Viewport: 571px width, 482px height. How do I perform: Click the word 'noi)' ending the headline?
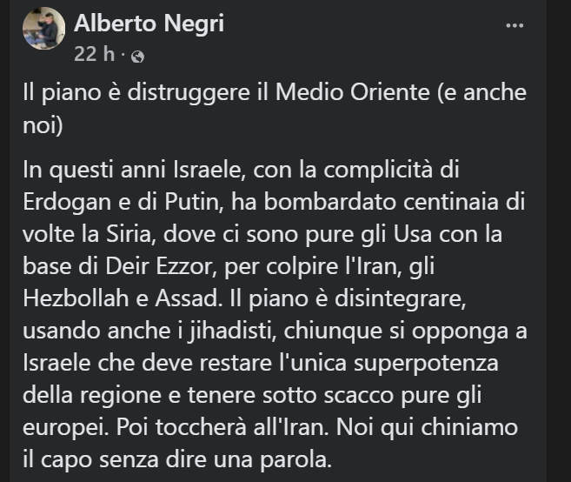pyautogui.click(x=41, y=124)
